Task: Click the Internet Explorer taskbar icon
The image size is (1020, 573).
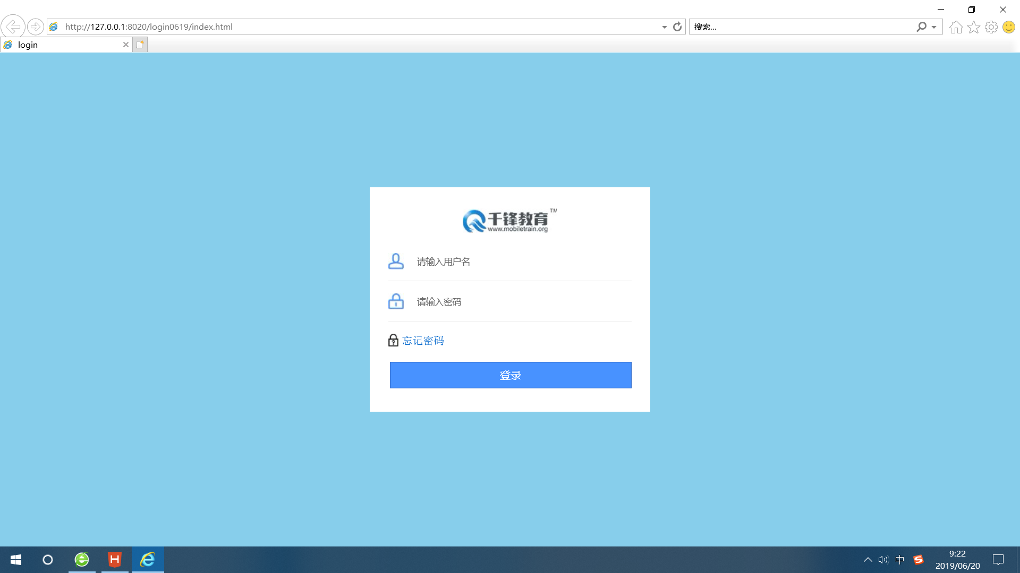Action: (x=148, y=560)
